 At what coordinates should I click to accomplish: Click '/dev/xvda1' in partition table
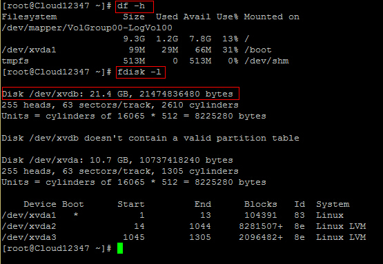tap(29, 215)
